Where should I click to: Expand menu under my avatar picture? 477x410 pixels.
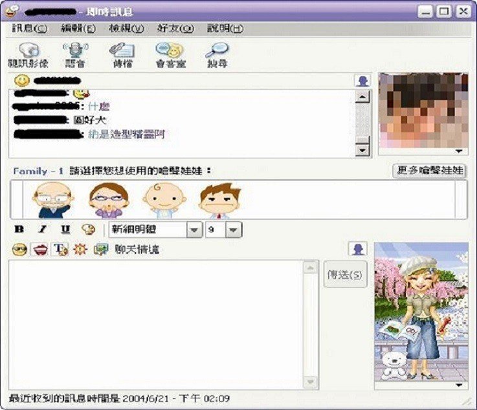(x=459, y=385)
